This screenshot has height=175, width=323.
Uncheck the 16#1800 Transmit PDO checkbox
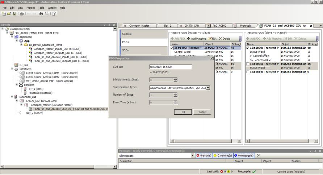pyautogui.click(x=248, y=48)
